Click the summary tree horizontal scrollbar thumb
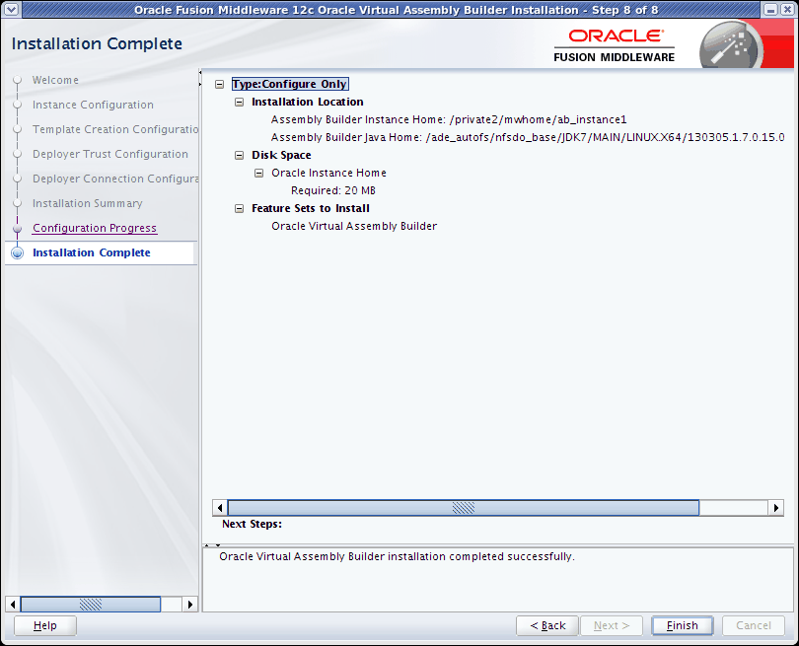Viewport: 799px width, 646px height. point(464,507)
